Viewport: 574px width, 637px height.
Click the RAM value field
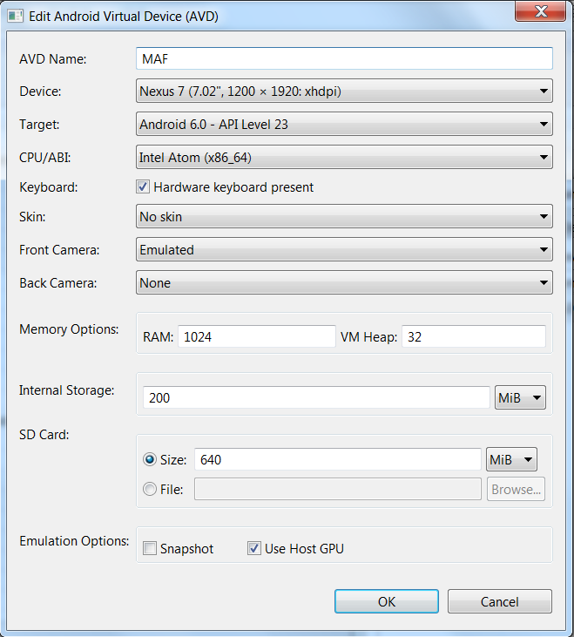tap(257, 336)
